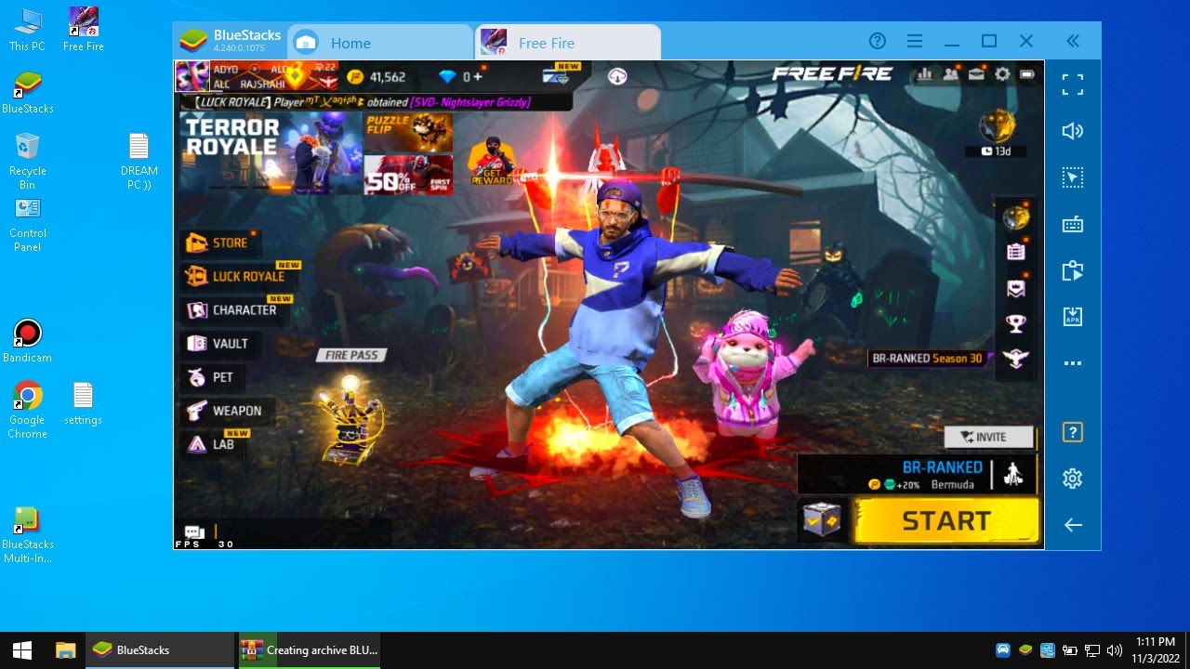Open BlueStacks macro recorder icon
This screenshot has height=669, width=1190.
(x=1072, y=270)
